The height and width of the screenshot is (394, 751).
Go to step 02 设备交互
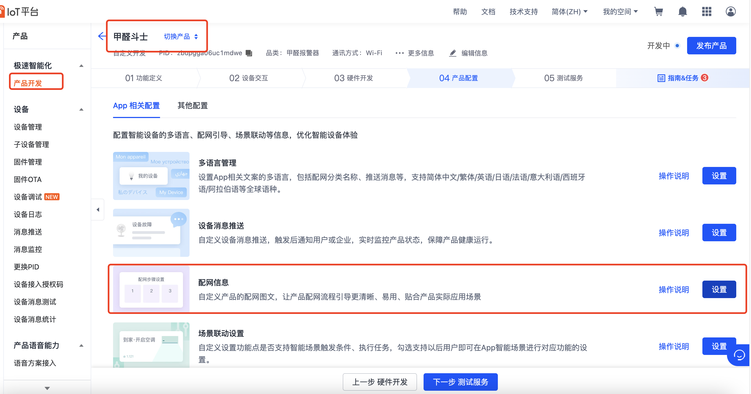coord(249,78)
